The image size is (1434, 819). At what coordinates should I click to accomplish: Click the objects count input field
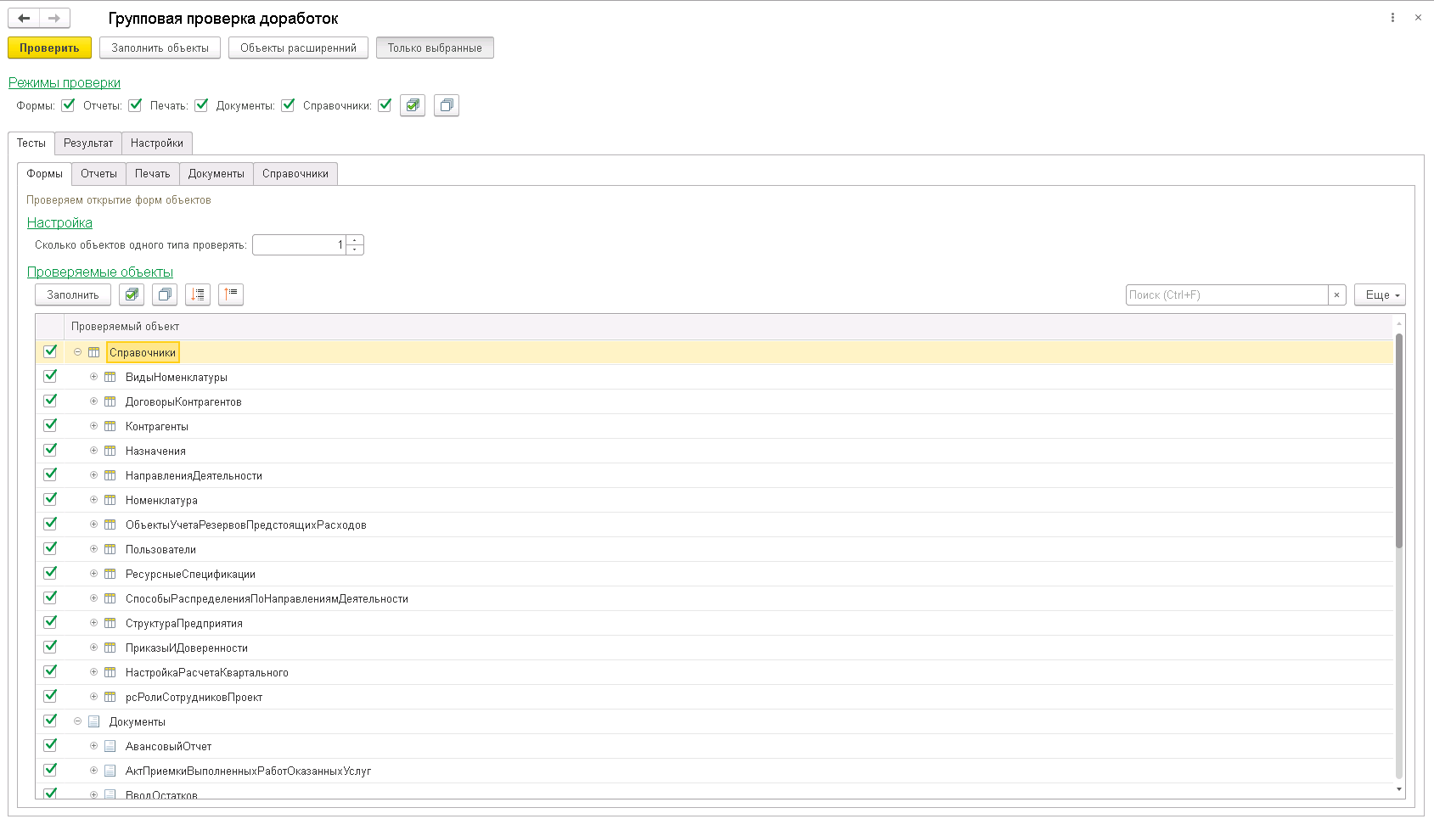[x=299, y=244]
